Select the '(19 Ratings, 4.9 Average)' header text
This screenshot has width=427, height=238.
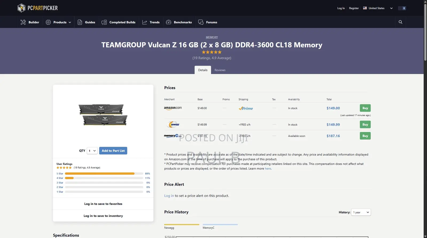pyautogui.click(x=212, y=58)
